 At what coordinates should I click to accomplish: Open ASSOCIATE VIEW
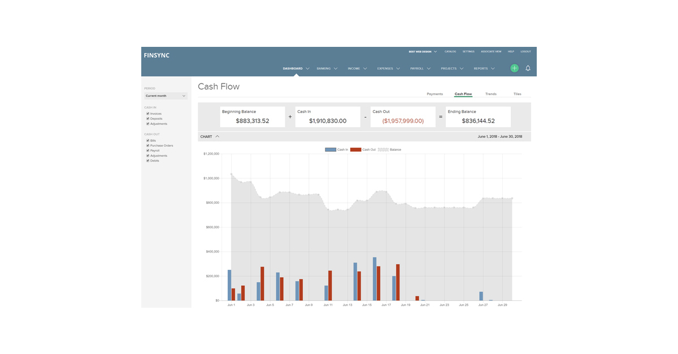click(490, 51)
